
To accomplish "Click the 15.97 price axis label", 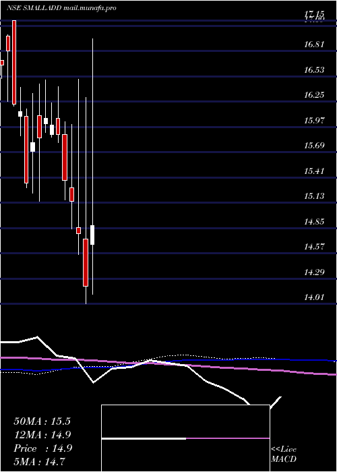I will [x=314, y=121].
